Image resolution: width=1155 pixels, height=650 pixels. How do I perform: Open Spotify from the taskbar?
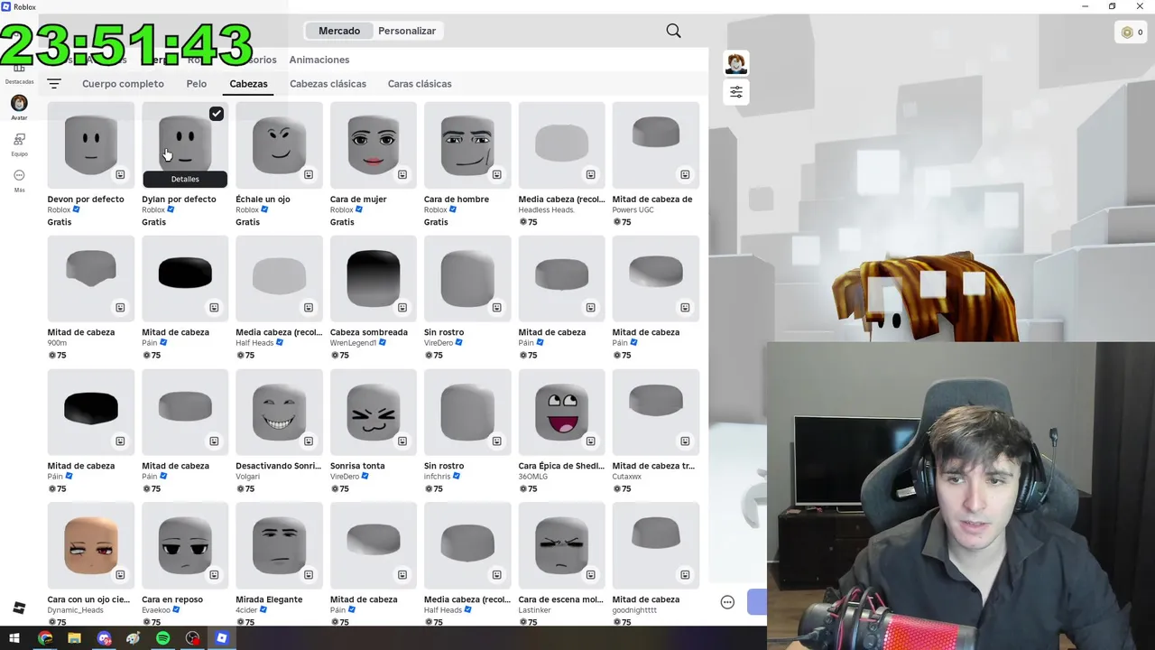point(162,638)
